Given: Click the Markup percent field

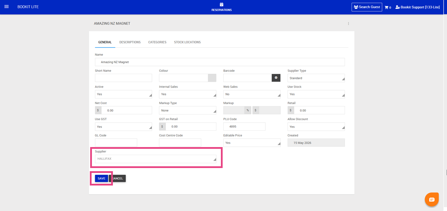Looking at the screenshot, I should [x=234, y=110].
